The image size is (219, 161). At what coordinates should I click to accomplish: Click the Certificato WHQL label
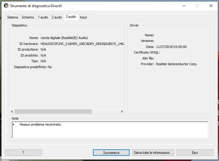pos(147,52)
